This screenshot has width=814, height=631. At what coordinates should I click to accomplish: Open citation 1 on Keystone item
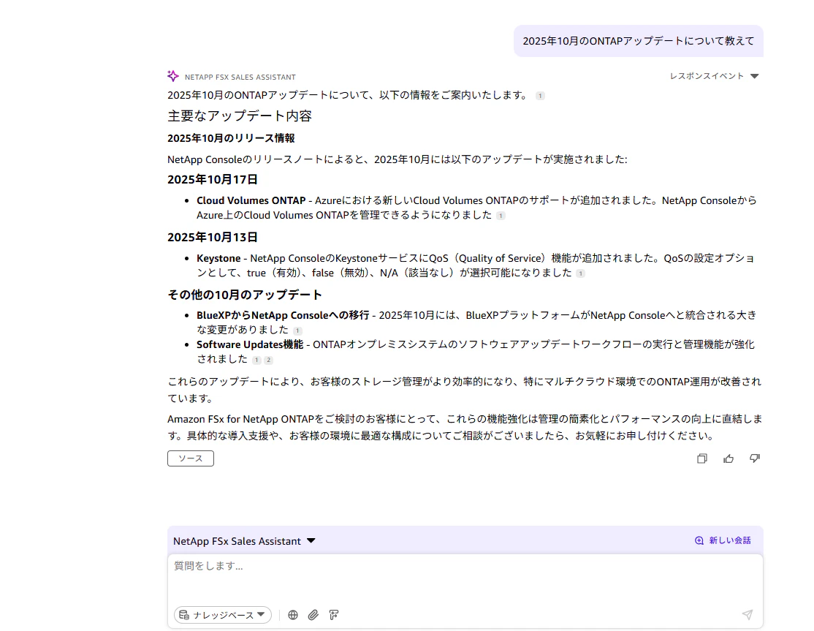coord(580,273)
